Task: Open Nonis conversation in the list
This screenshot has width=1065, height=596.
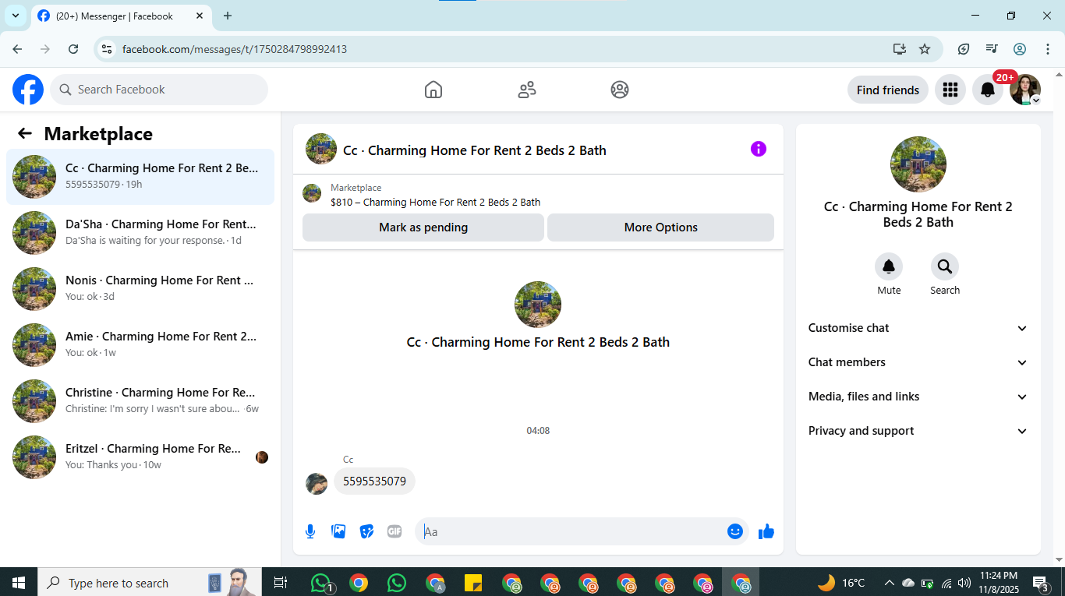Action: pyautogui.click(x=140, y=289)
